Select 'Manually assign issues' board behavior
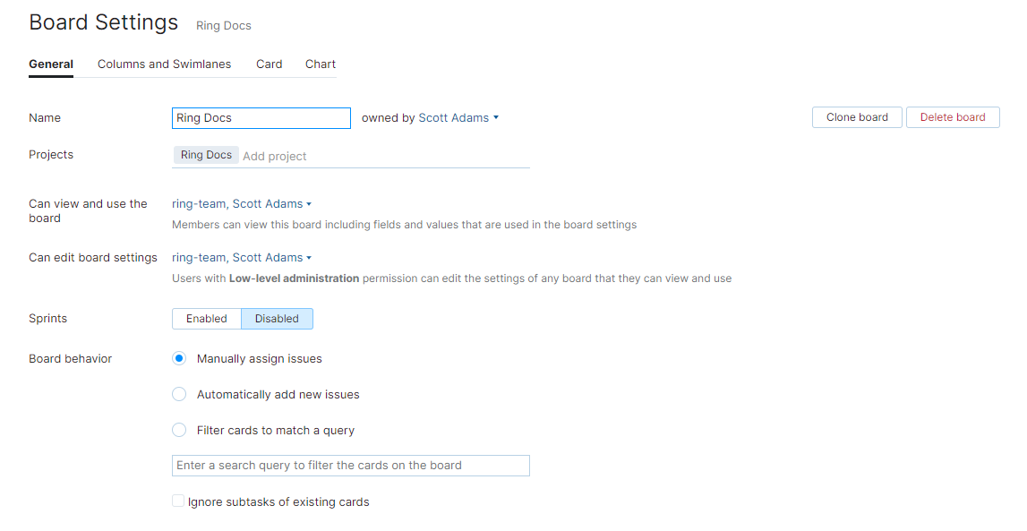Screen dimensions: 1027x531 178,358
